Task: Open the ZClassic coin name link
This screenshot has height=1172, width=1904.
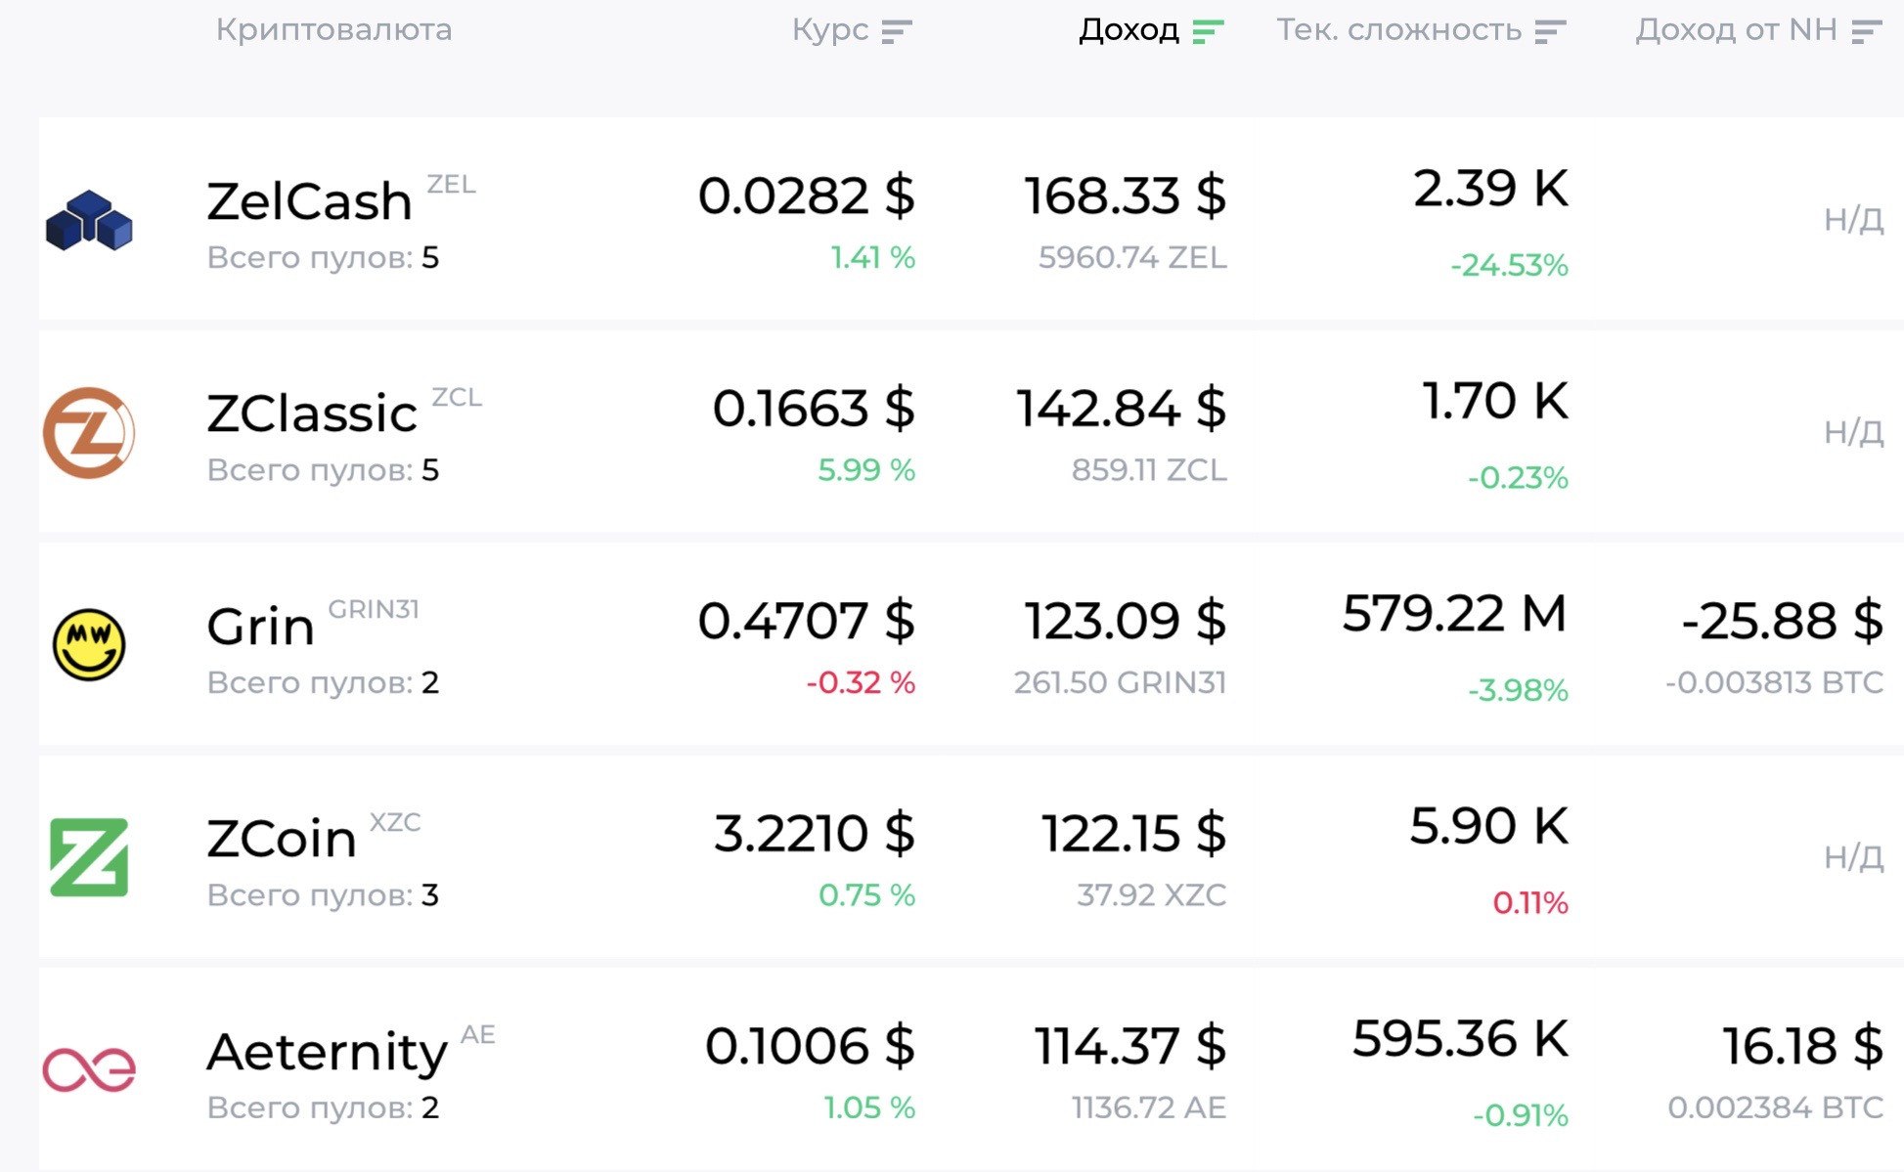Action: [312, 413]
